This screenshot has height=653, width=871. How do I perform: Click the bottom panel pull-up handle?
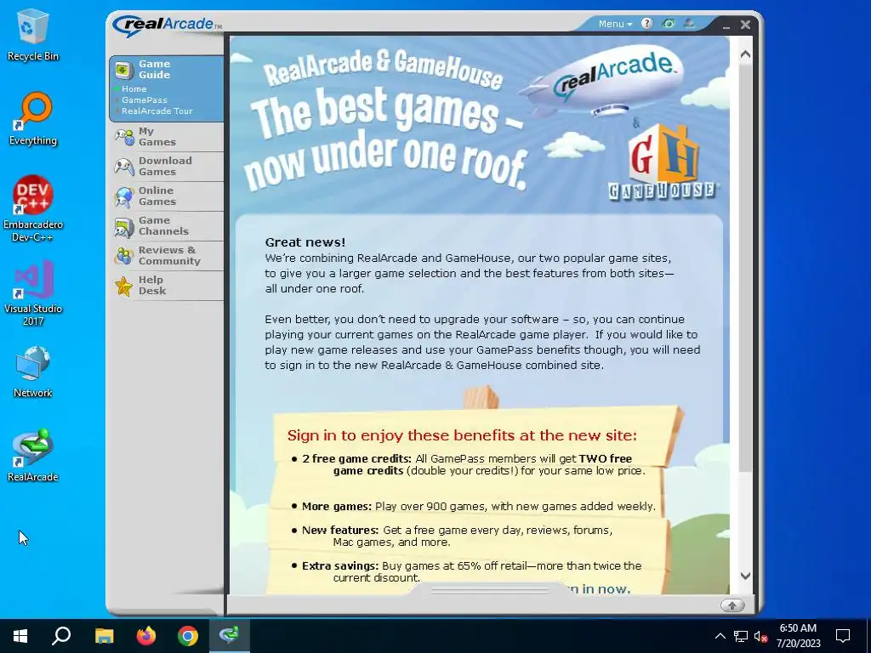(489, 590)
